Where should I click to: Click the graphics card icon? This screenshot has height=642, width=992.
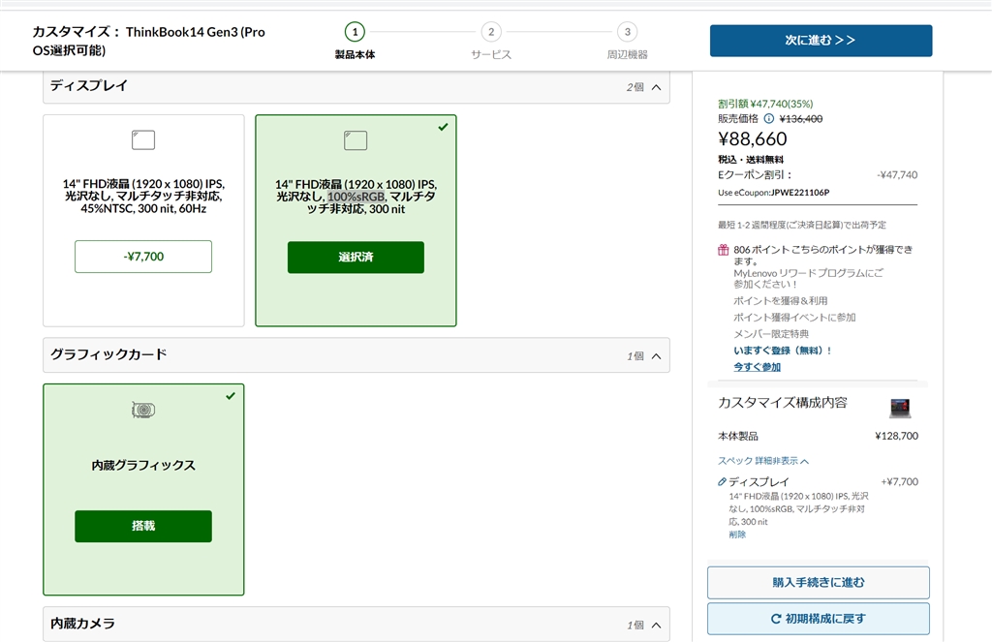143,410
